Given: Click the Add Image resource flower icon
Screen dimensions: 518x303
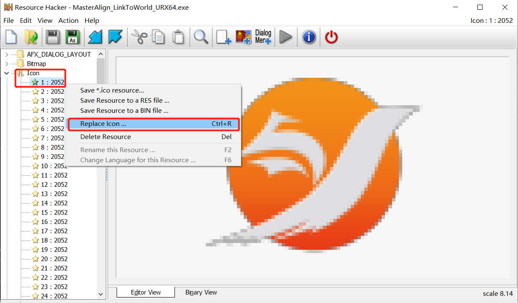Looking at the screenshot, I should [243, 37].
